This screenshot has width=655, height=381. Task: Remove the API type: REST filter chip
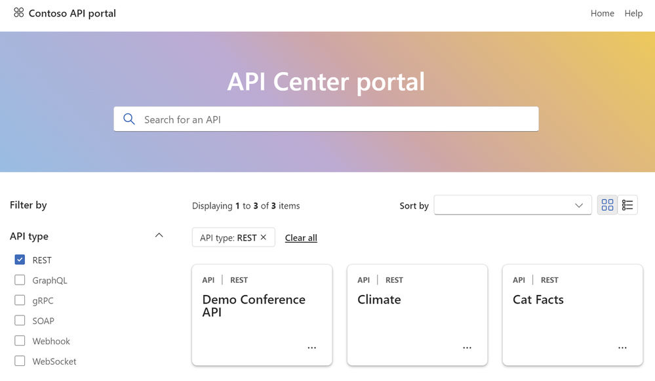tap(264, 237)
